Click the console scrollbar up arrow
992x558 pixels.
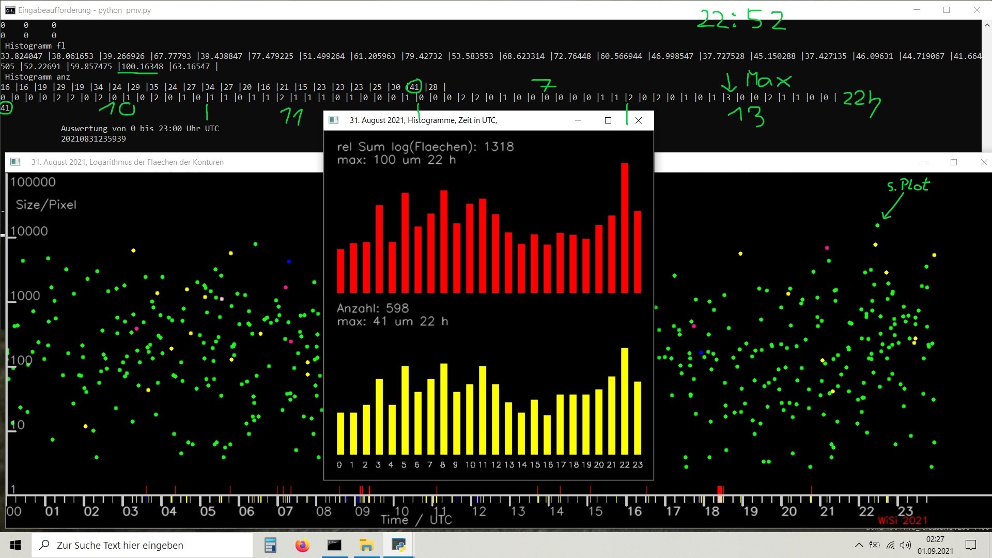pyautogui.click(x=986, y=25)
